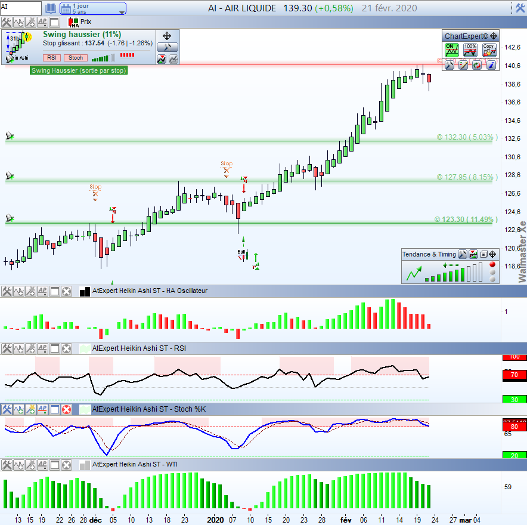Click the Swing Haussier (sortie par stop) label
The width and height of the screenshot is (527, 525).
79,70
